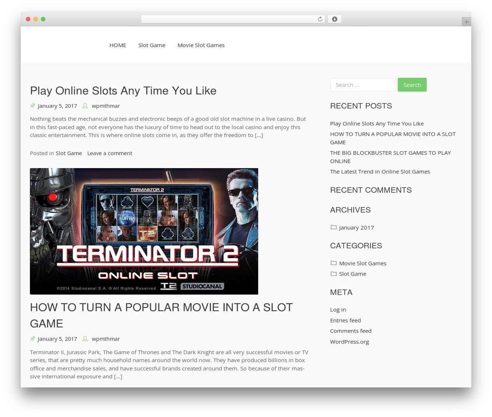Click the author icon beside second post's wpmthmar
Screen dimensions: 492x417
tap(85, 339)
